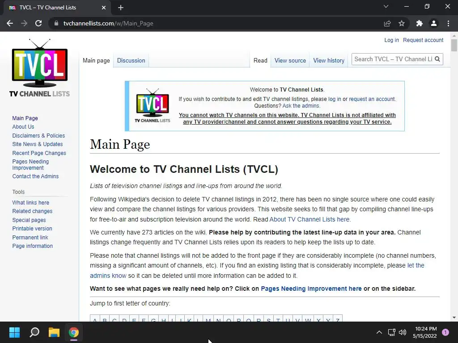The image size is (458, 343).
Task: Share this page using the share icon
Action: tap(387, 23)
